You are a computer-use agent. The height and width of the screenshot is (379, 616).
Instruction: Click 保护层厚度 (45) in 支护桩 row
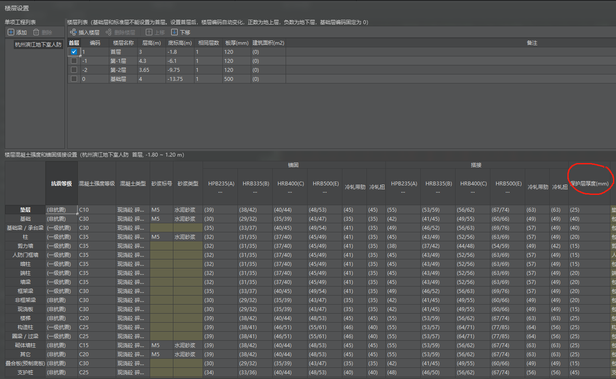tap(589, 372)
